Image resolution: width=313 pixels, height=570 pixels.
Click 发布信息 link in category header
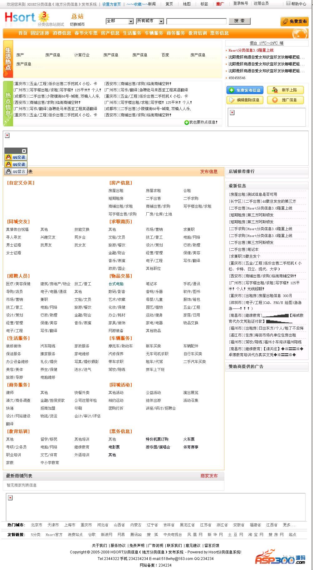click(209, 172)
